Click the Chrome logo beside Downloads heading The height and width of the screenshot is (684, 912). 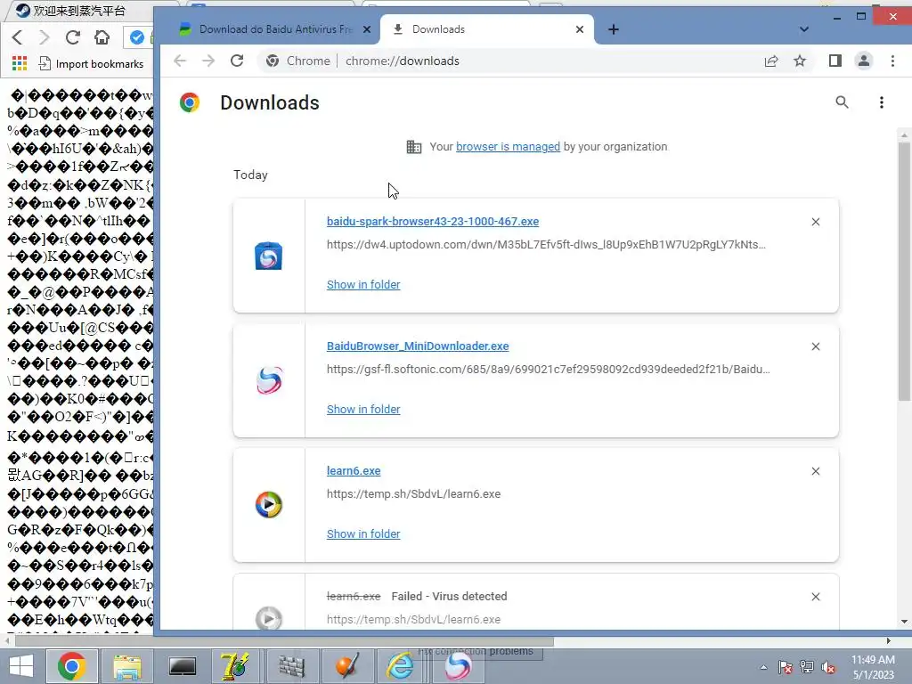coord(190,102)
